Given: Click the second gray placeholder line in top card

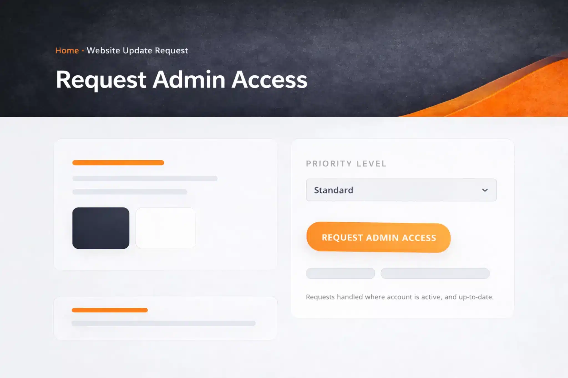Looking at the screenshot, I should click(x=130, y=192).
